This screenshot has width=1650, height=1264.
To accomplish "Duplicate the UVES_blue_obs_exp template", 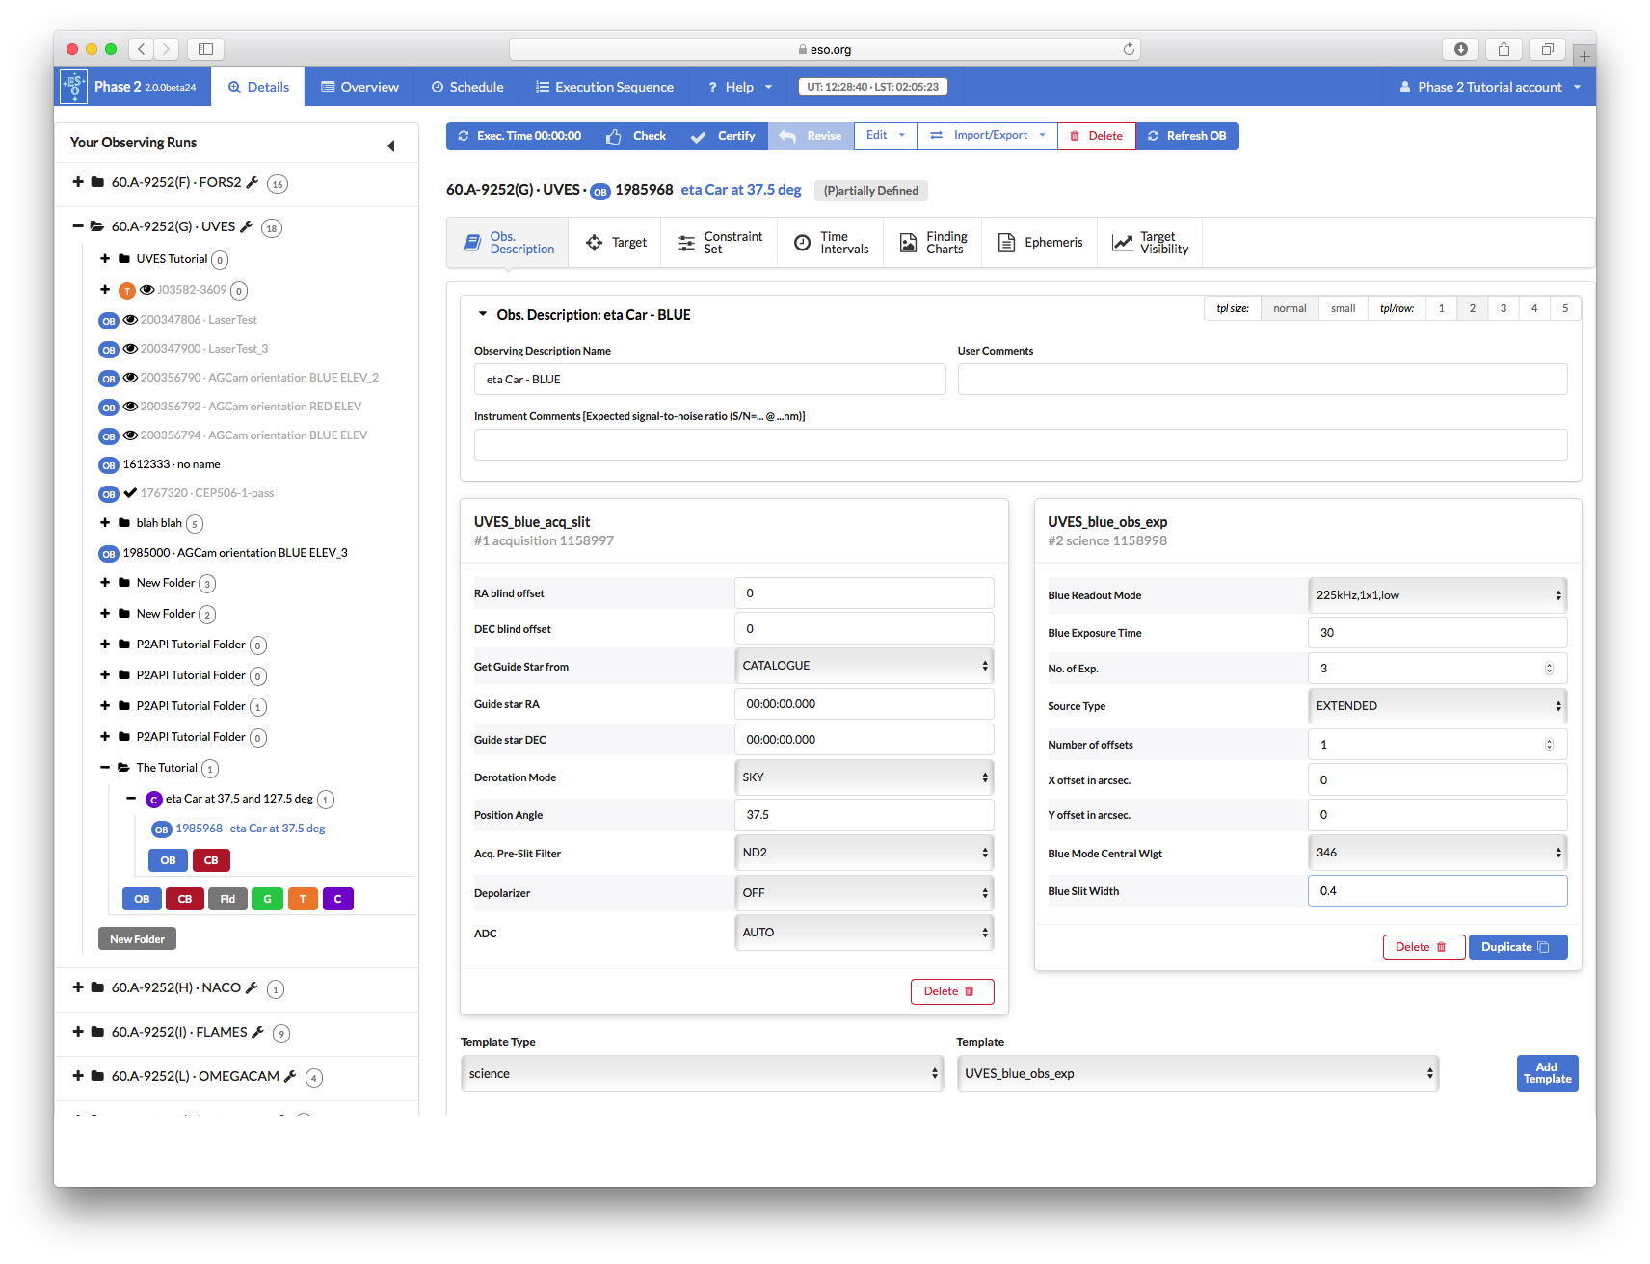I will pos(1517,947).
